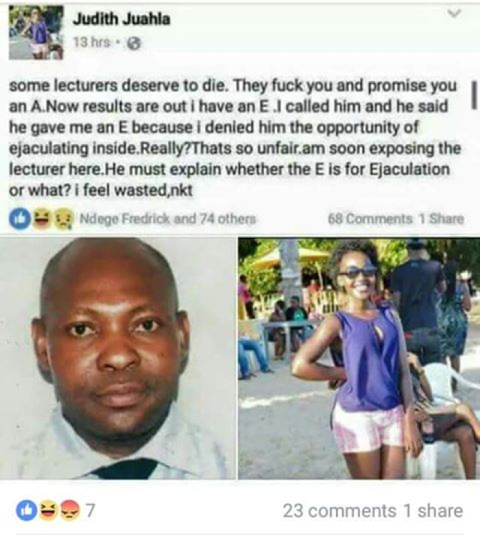
Task: Click the globe public privacy icon
Action: tap(134, 43)
